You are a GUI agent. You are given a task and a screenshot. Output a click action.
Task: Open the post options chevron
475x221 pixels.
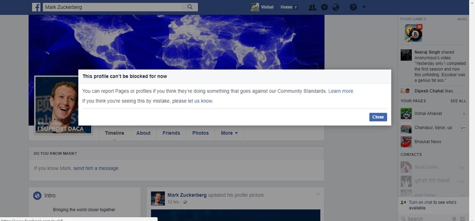[x=318, y=194]
